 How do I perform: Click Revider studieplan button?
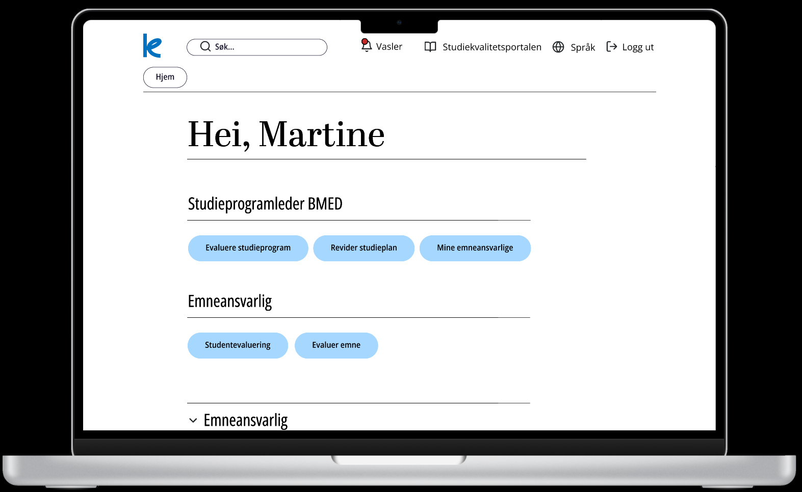coord(364,248)
